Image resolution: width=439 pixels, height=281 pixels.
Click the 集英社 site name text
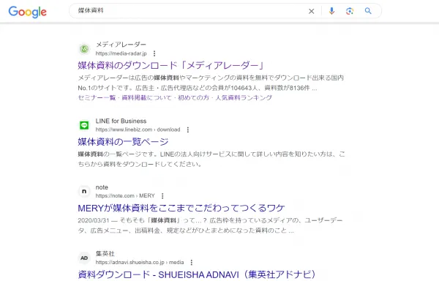click(105, 254)
